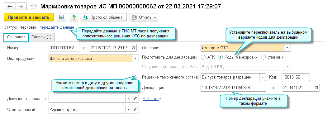Screen dimensions: 323x115
Task: Select the АТК radio option
Action: [203, 57]
